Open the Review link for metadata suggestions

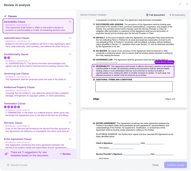tap(65, 154)
